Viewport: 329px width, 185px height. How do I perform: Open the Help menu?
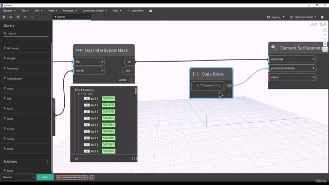coord(117,11)
